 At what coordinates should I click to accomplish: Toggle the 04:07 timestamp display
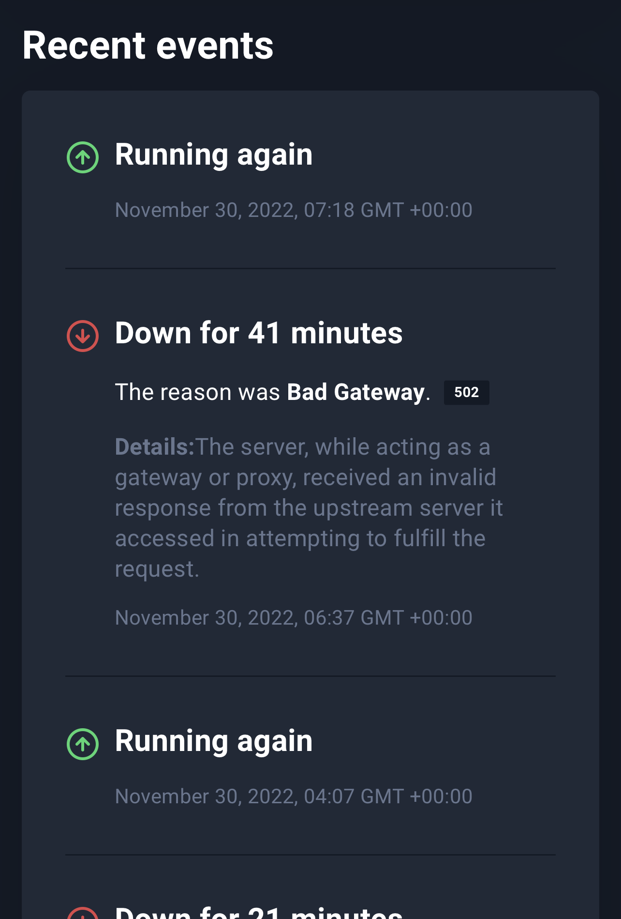coord(294,796)
